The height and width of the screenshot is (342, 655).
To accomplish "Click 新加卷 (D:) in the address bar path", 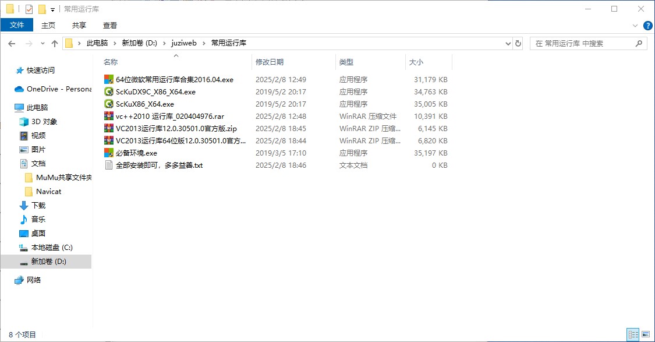I will [x=139, y=43].
